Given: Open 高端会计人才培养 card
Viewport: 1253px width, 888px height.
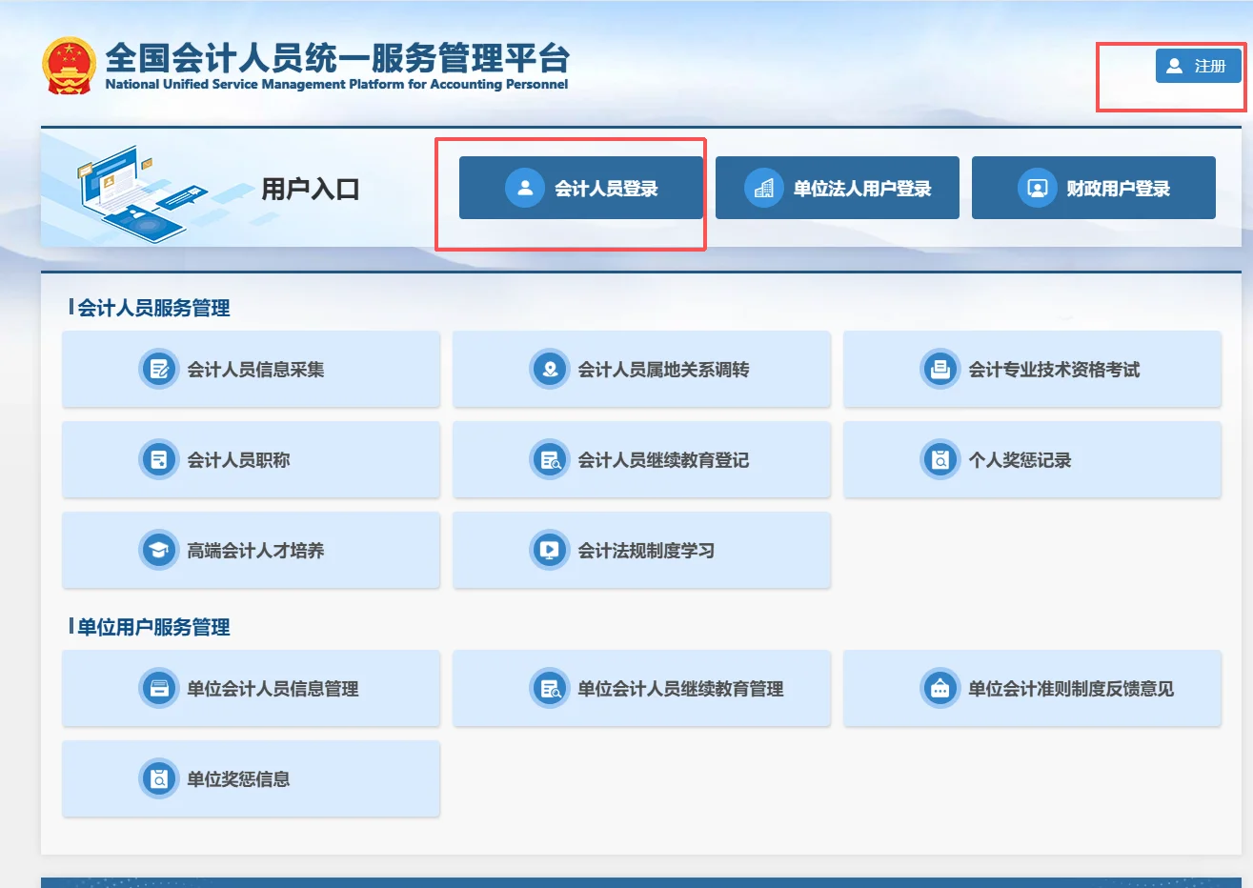Looking at the screenshot, I should pyautogui.click(x=252, y=550).
